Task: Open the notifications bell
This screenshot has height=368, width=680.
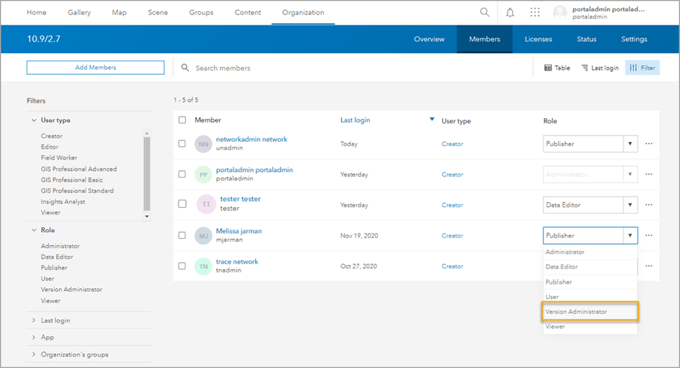Action: (510, 12)
